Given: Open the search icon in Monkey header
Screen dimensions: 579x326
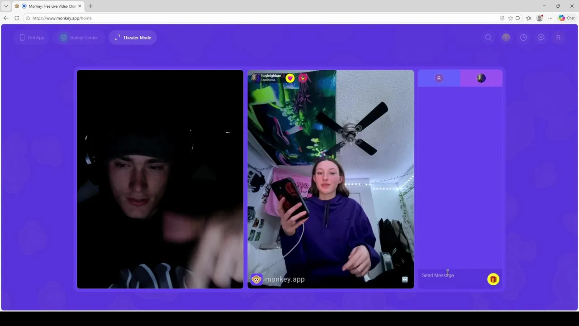Looking at the screenshot, I should 489,38.
